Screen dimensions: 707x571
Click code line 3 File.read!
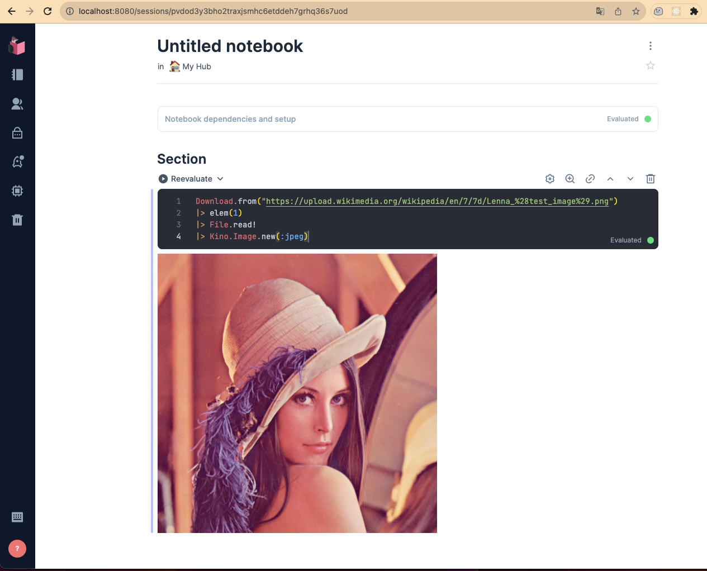click(x=226, y=225)
